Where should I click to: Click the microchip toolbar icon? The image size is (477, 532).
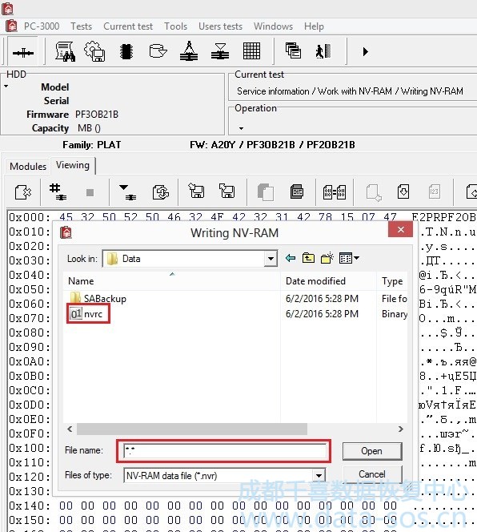click(x=126, y=51)
